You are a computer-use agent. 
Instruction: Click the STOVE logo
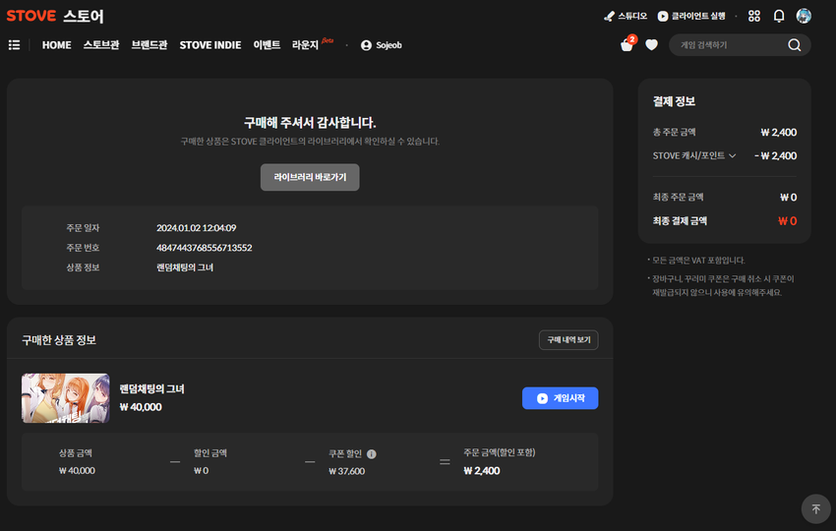click(x=30, y=16)
